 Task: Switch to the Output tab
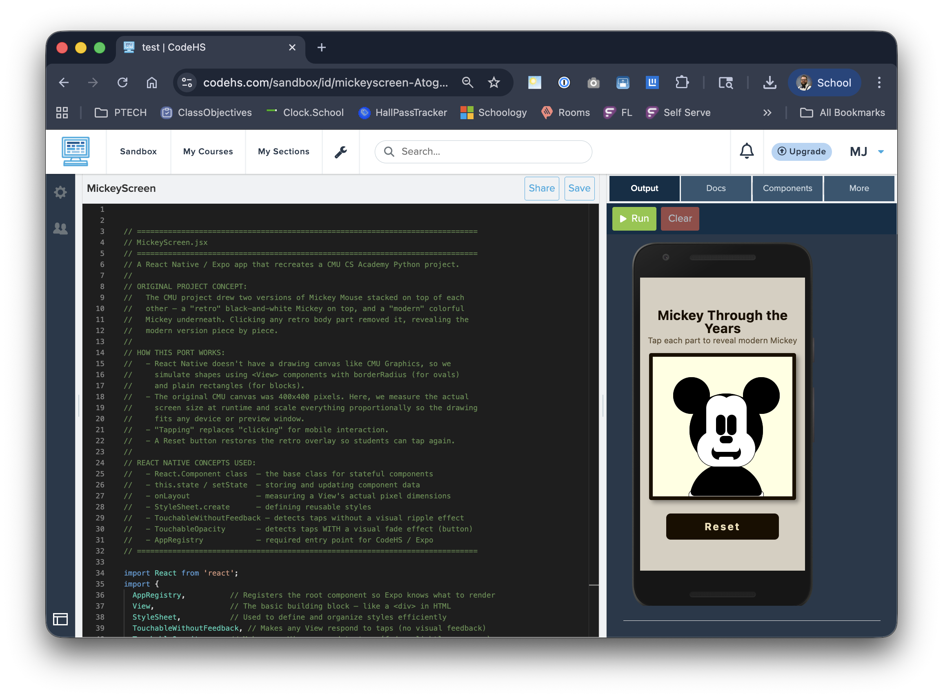pos(644,188)
